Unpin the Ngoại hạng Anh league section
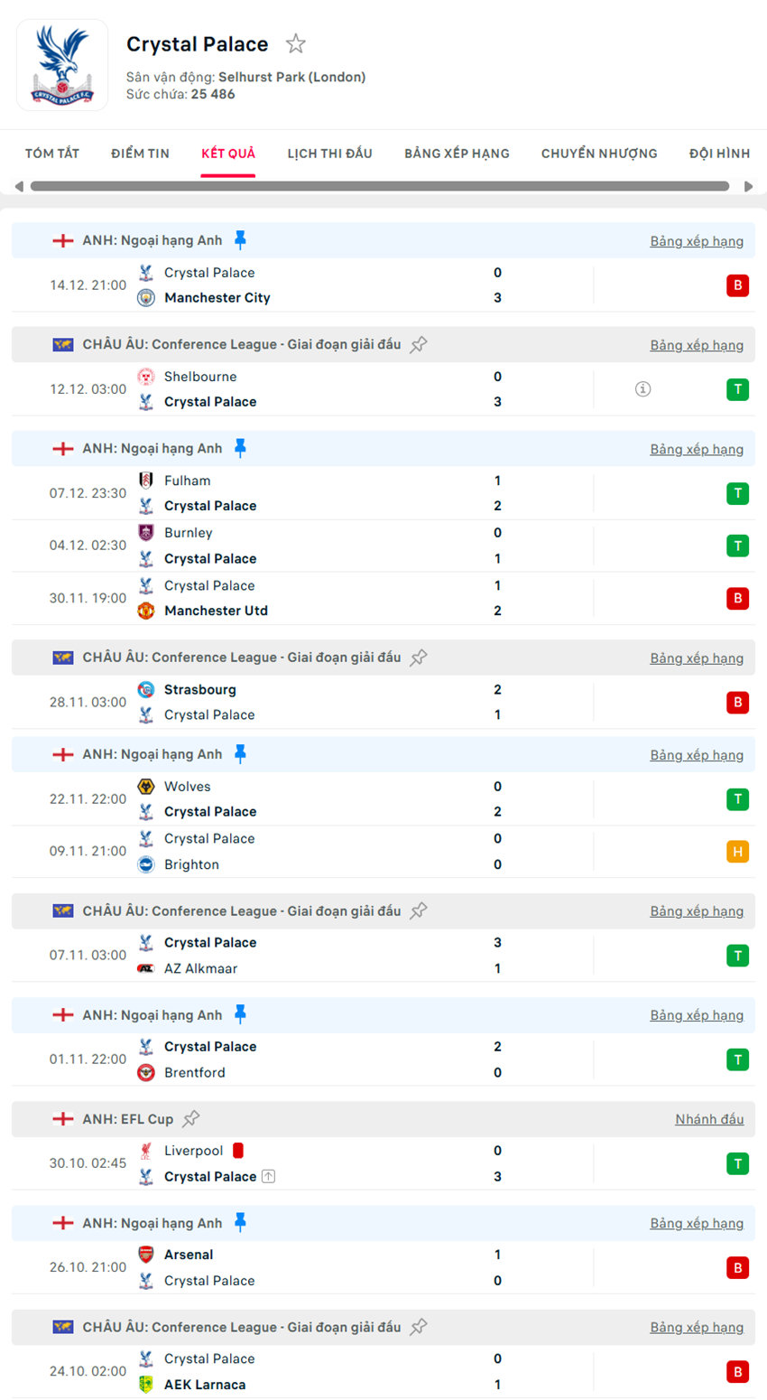The image size is (767, 1400). (241, 239)
